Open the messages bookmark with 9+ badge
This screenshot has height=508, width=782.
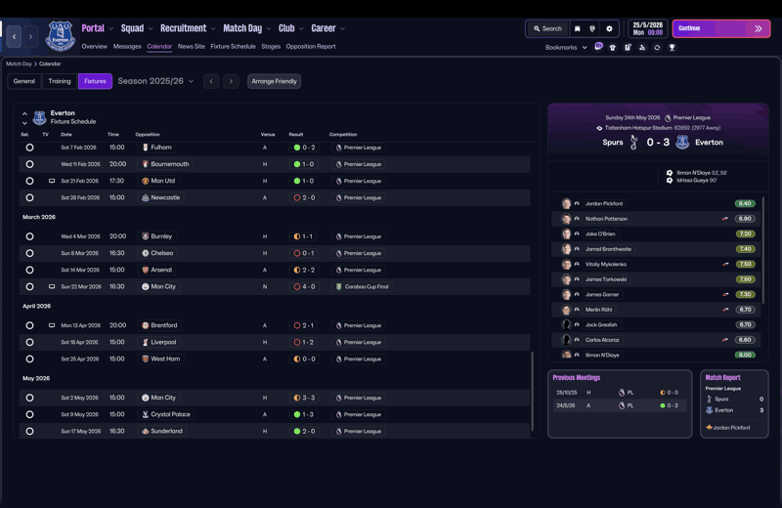(x=598, y=47)
